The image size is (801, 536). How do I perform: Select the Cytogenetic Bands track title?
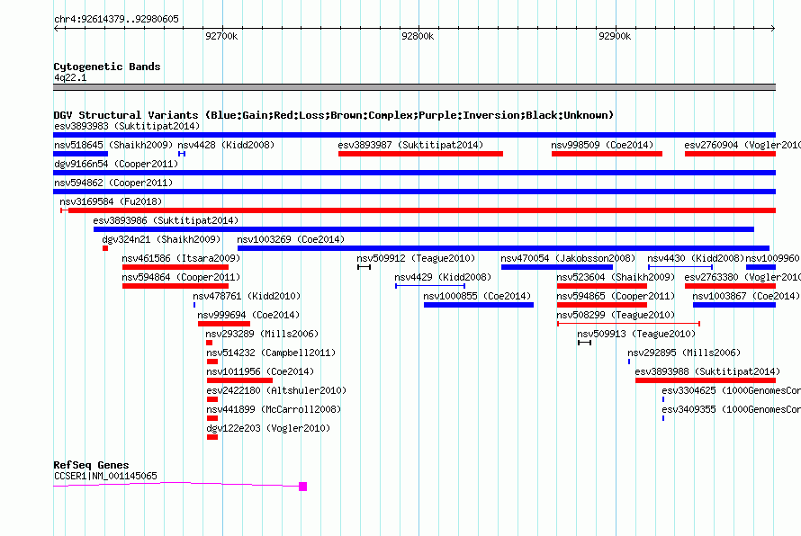tap(107, 67)
